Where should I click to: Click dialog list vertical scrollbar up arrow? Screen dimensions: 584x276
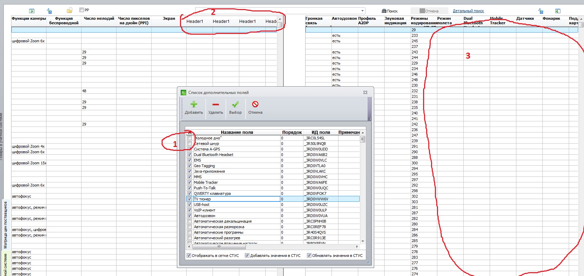pos(363,133)
